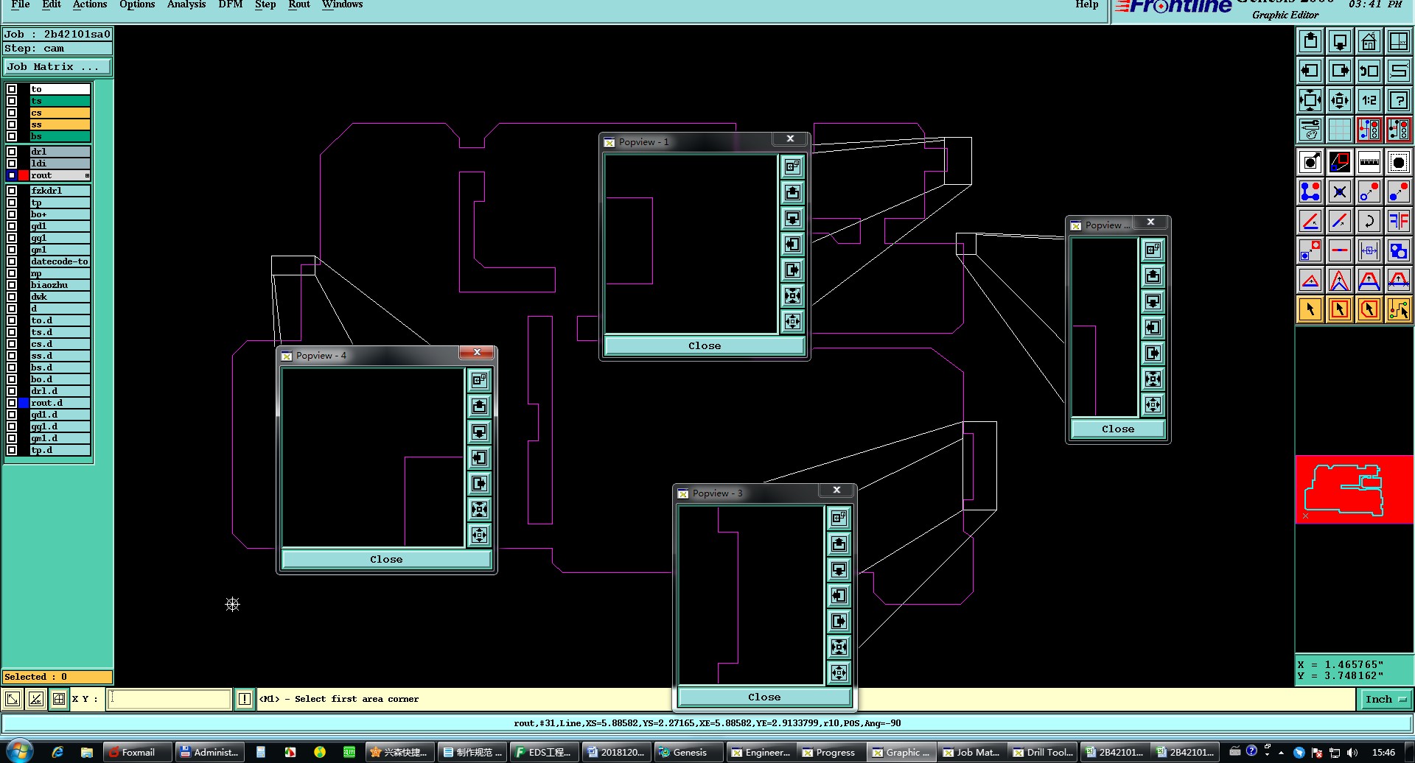This screenshot has width=1415, height=763.
Task: Toggle the 'fzkdrl' layer checkbox
Action: click(12, 191)
